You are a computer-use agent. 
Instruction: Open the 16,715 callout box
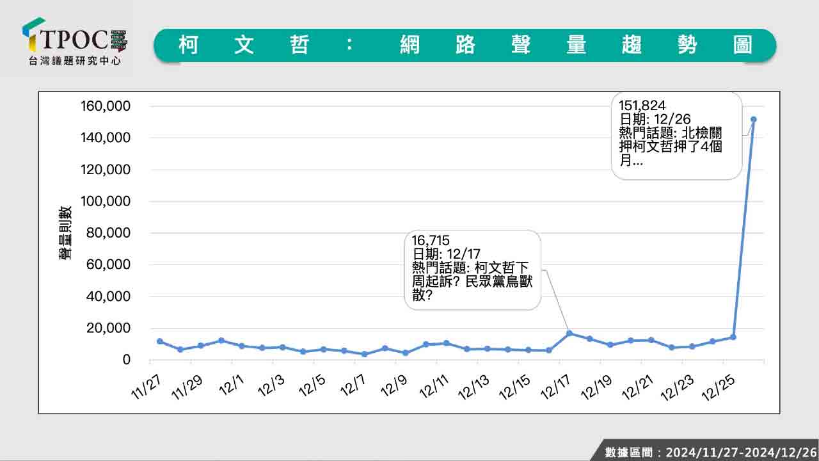point(473,270)
